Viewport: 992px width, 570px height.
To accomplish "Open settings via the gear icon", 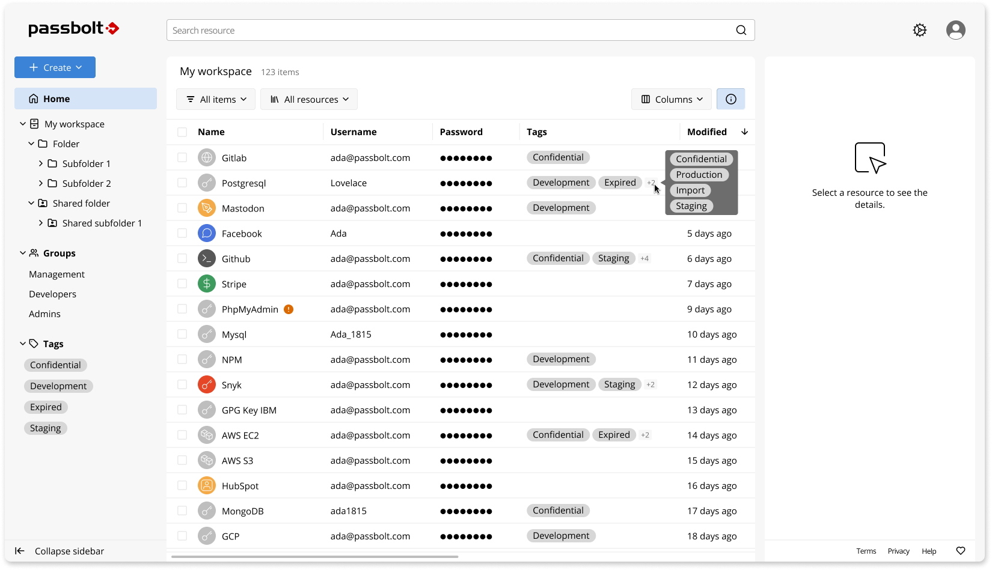I will point(919,30).
